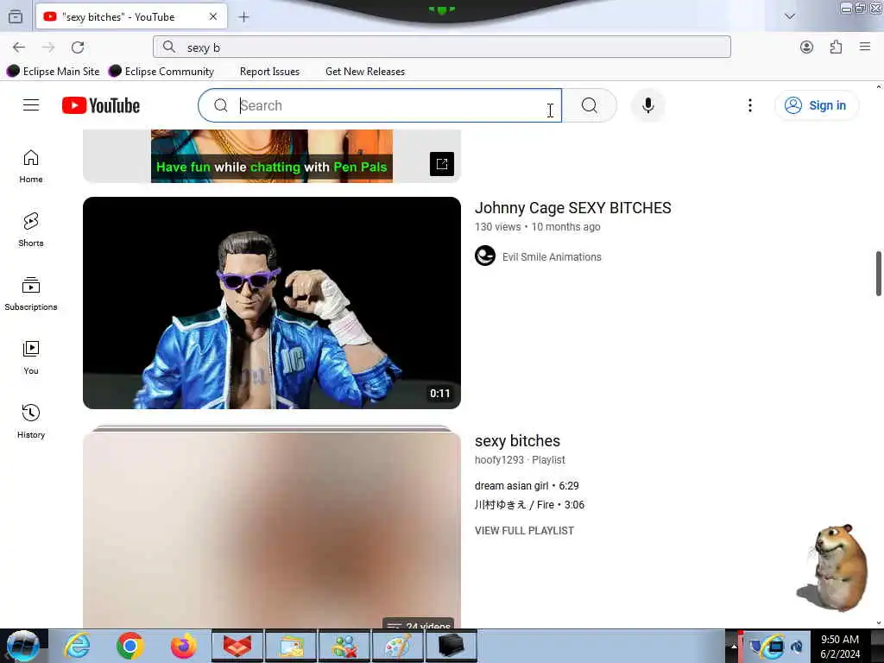Screen dimensions: 884x663
Task: Open Eclipse Main Site bookmark
Action: (x=54, y=71)
